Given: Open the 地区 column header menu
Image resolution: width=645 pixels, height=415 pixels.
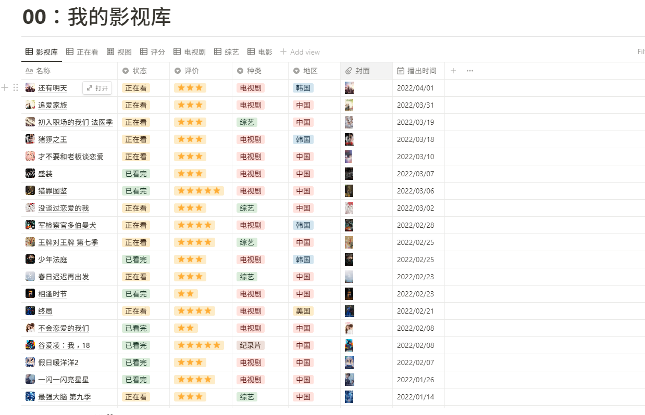Looking at the screenshot, I should click(315, 71).
